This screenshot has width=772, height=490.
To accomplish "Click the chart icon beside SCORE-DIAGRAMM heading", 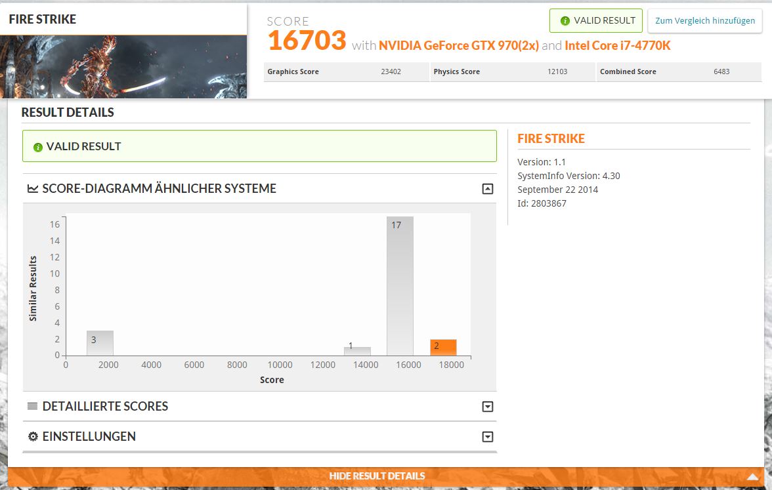I will point(33,188).
